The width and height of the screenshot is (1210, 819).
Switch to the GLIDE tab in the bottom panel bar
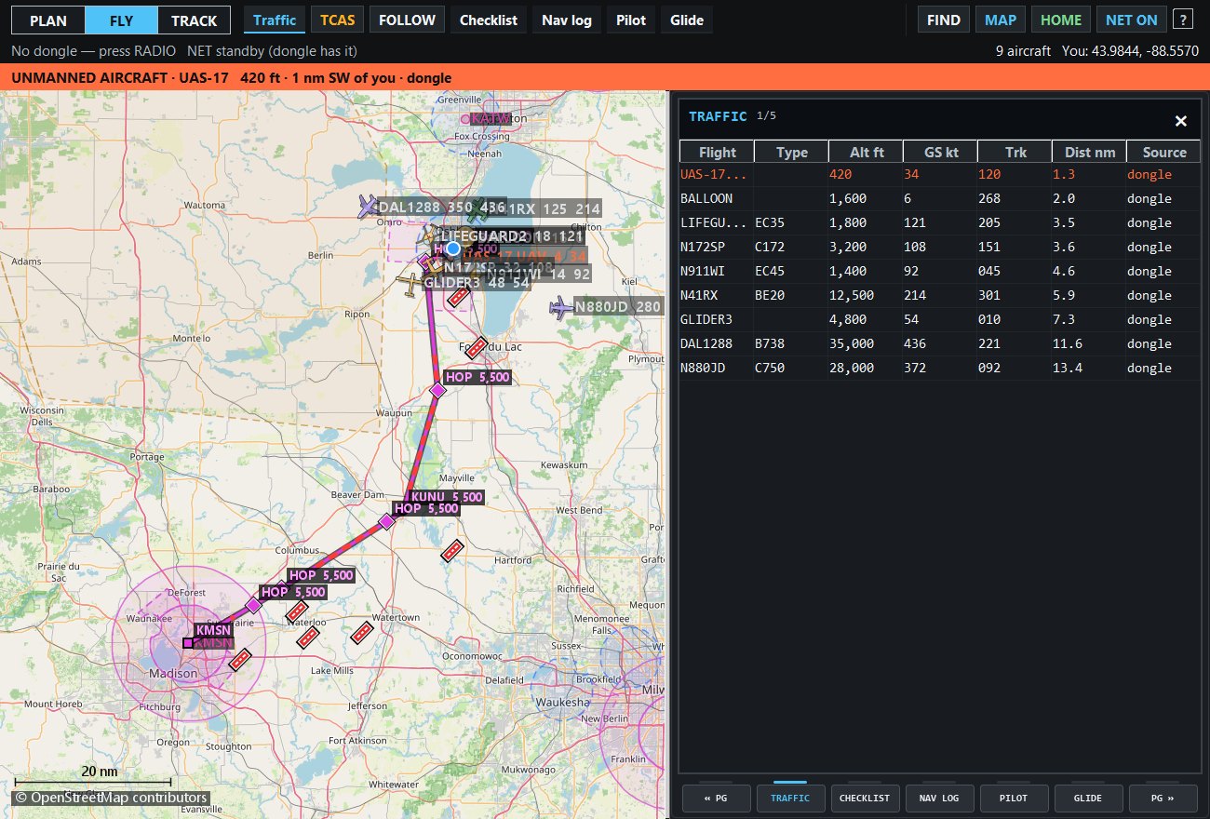pyautogui.click(x=1089, y=799)
